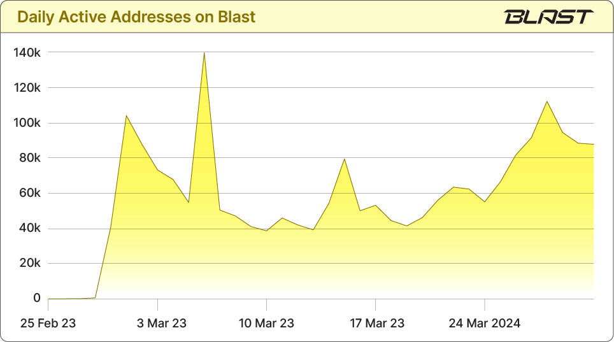Image resolution: width=614 pixels, height=342 pixels.
Task: Click the '25 Feb 23' date label
Action: pyautogui.click(x=48, y=323)
